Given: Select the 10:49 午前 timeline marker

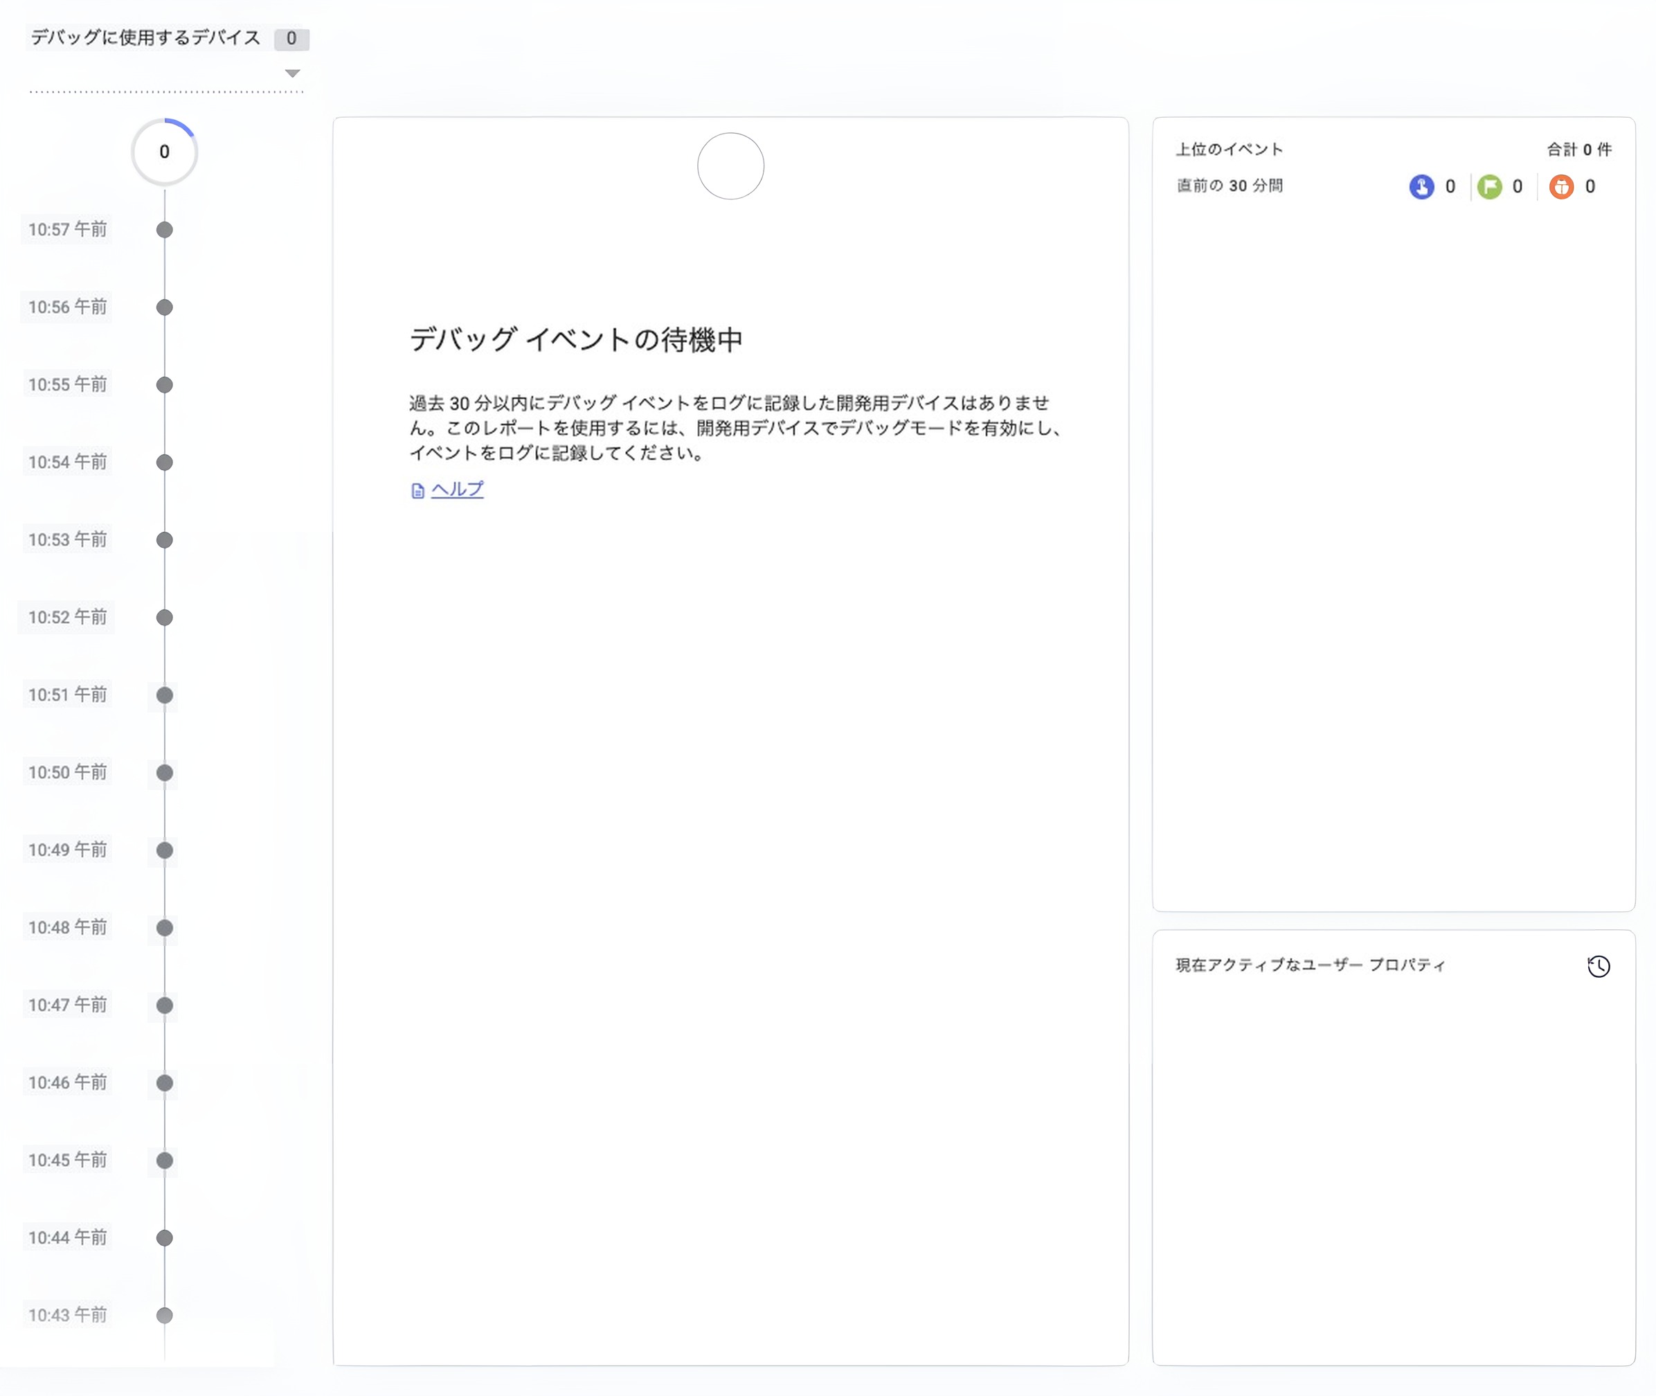Looking at the screenshot, I should click(165, 850).
